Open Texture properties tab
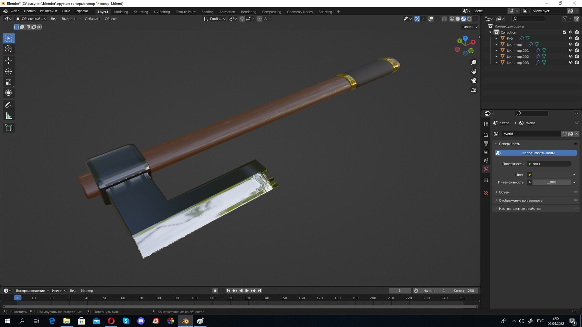Image resolution: width=582 pixels, height=327 pixels. pos(486,193)
